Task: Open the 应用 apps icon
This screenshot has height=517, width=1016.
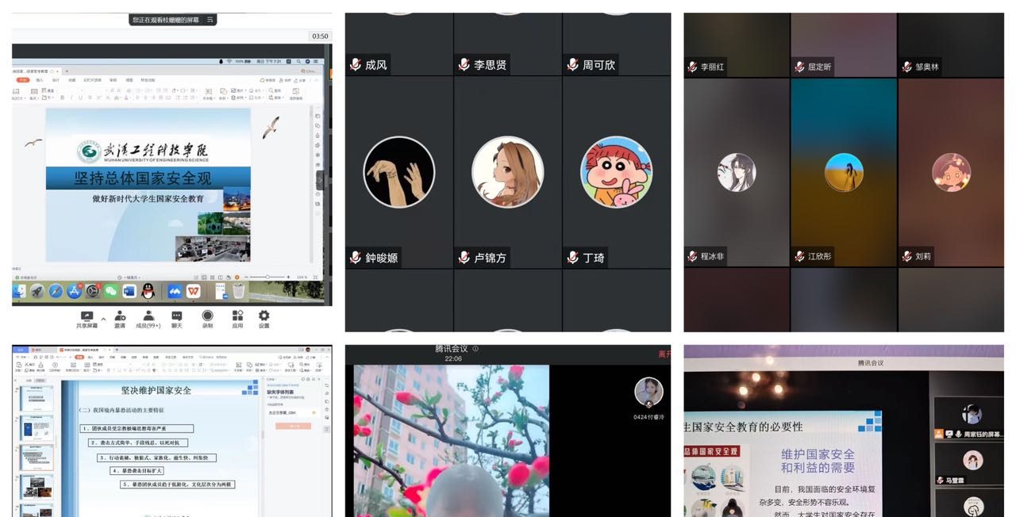Action: 237,316
